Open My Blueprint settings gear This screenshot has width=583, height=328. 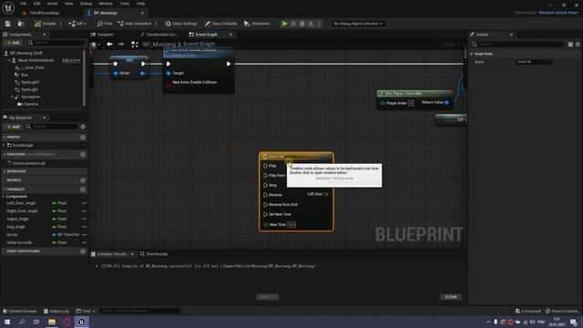point(83,127)
